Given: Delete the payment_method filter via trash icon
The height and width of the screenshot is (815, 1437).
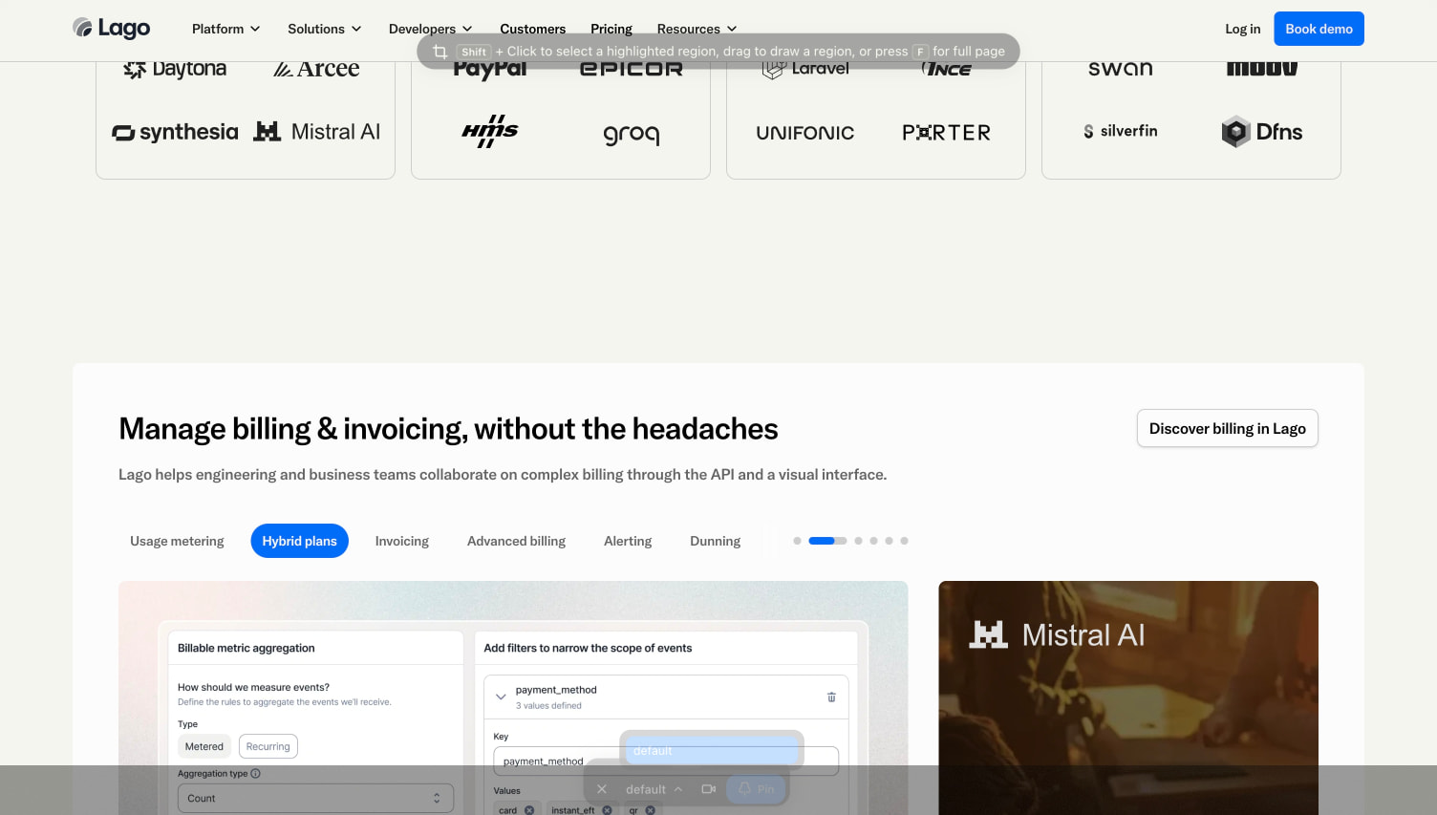Looking at the screenshot, I should (831, 697).
